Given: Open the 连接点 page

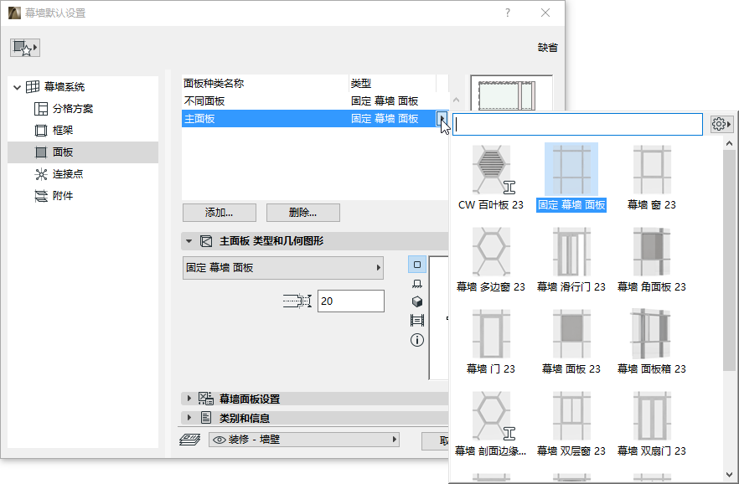Looking at the screenshot, I should click(67, 174).
